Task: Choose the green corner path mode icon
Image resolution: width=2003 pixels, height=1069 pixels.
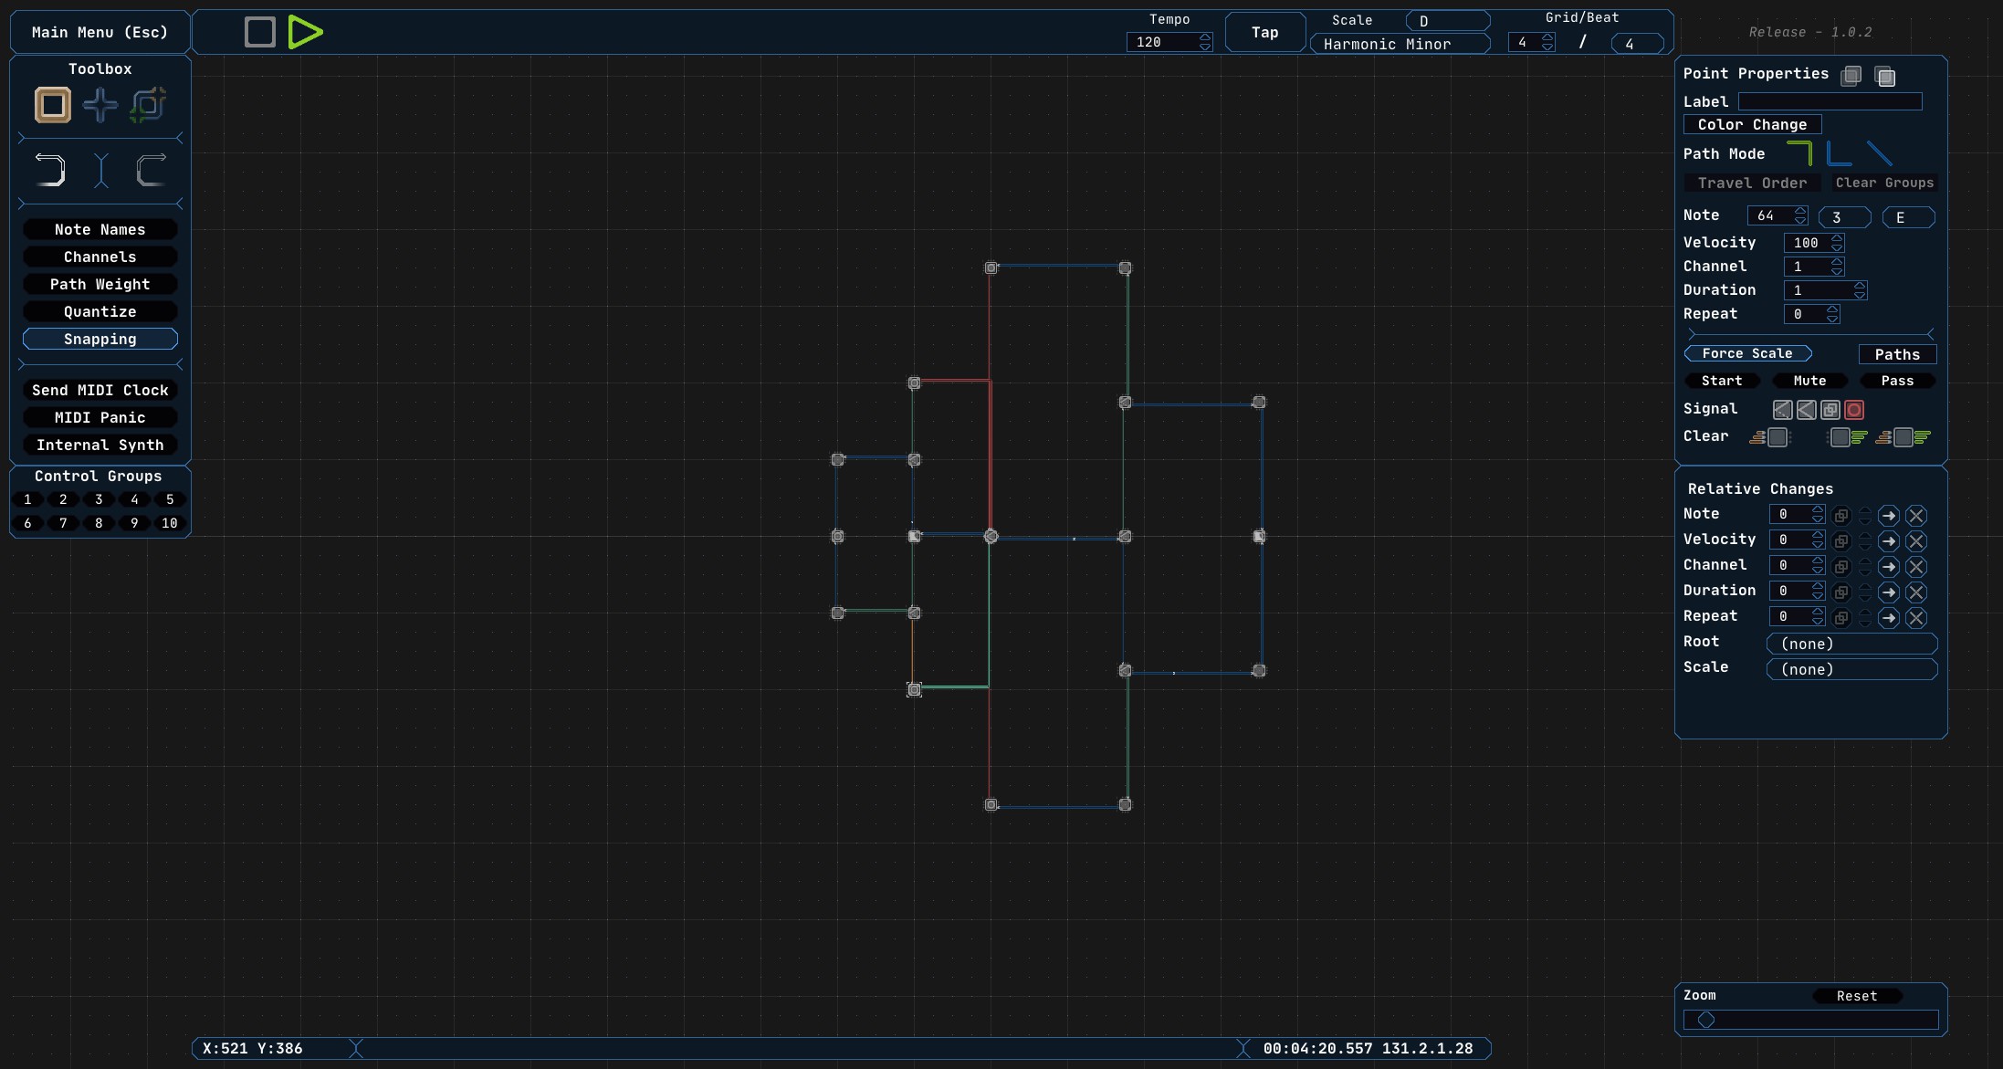Action: (x=1799, y=152)
